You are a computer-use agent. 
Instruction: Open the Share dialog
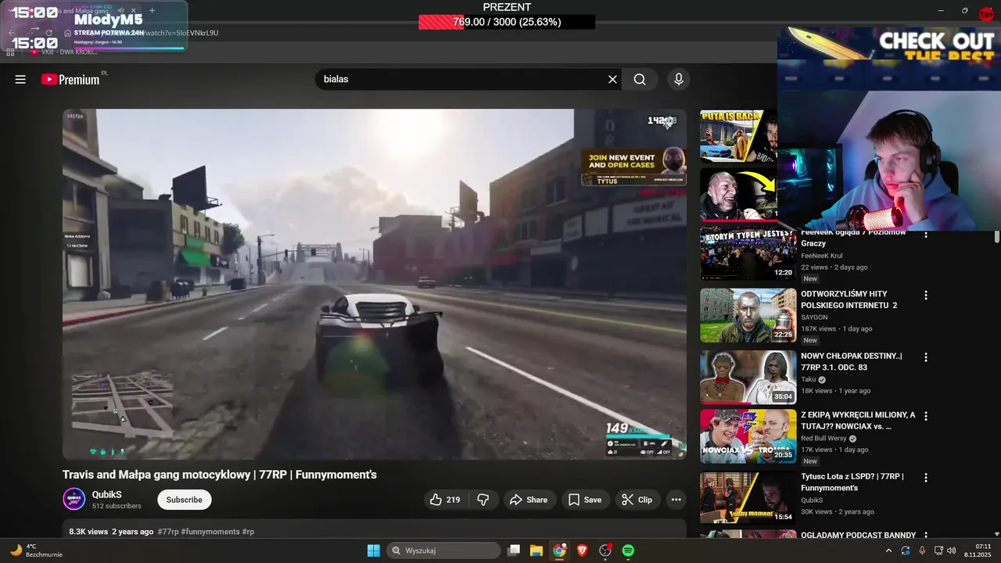point(529,500)
